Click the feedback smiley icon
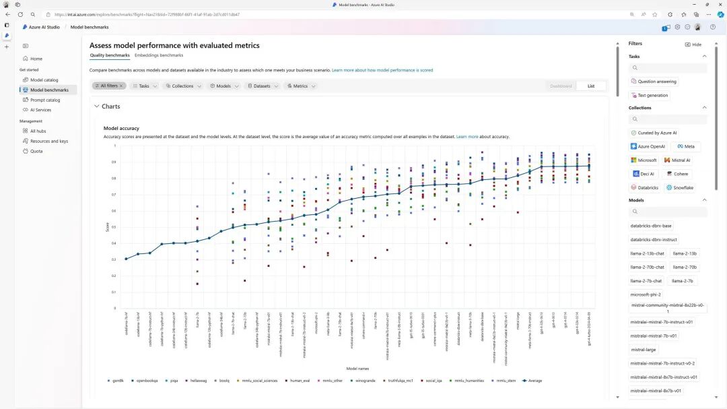727x409 pixels. [687, 27]
